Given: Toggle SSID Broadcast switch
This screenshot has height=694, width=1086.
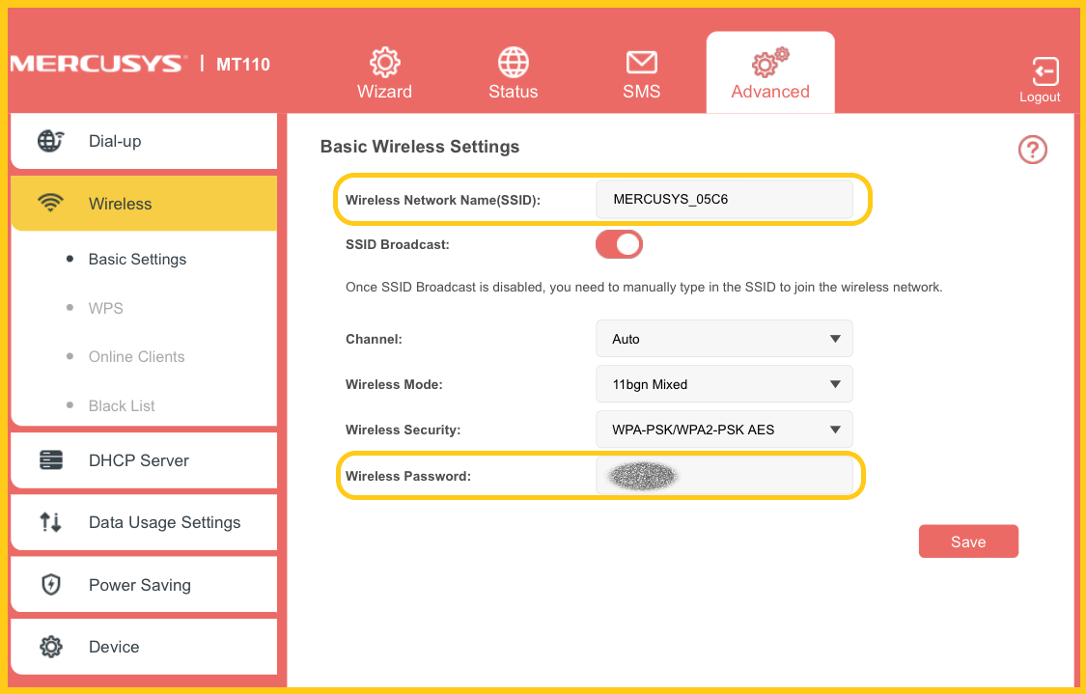Looking at the screenshot, I should (x=619, y=244).
